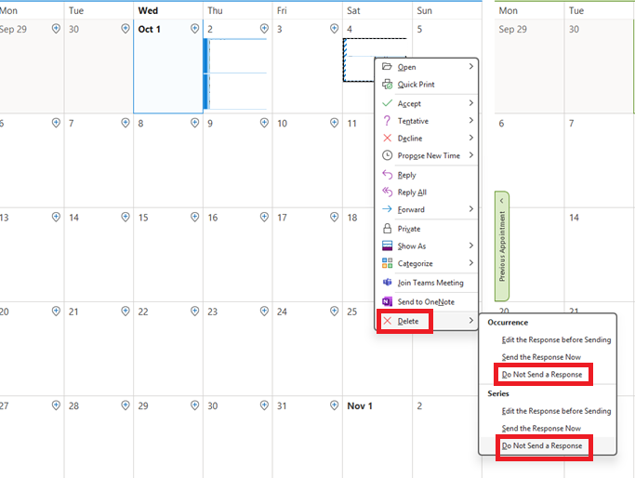Choose Series Send the Response Now
The image size is (635, 478).
(548, 428)
